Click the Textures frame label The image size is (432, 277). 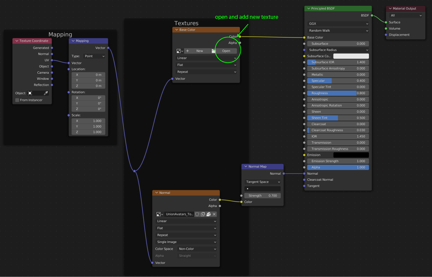click(x=186, y=23)
